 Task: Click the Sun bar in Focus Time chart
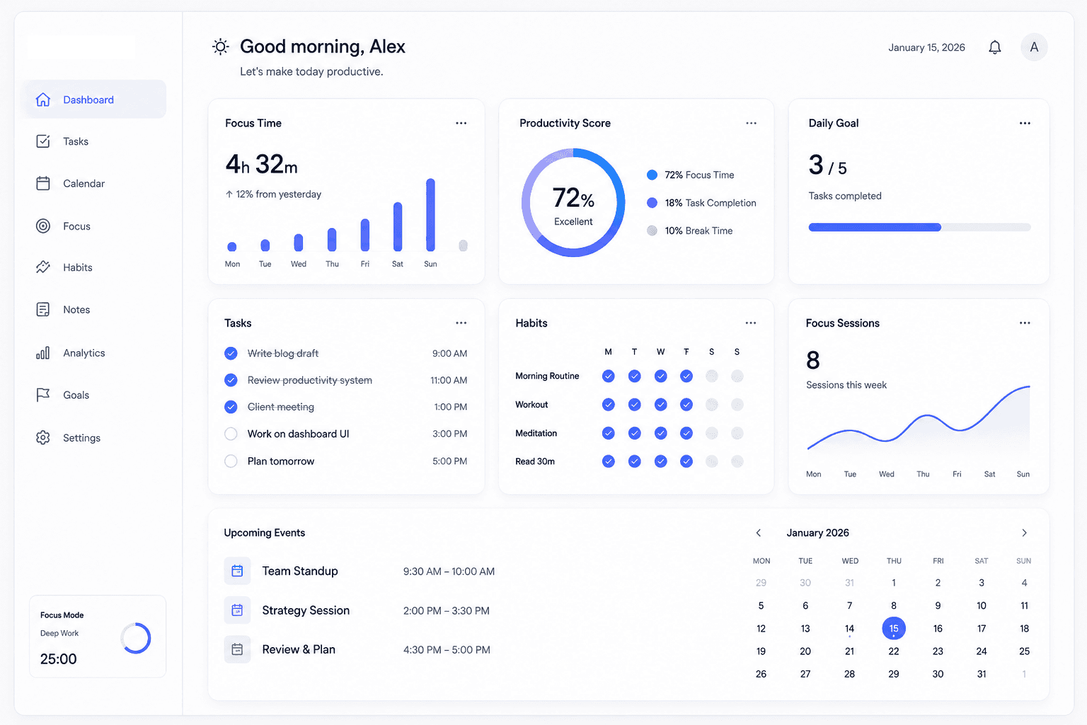(x=430, y=215)
